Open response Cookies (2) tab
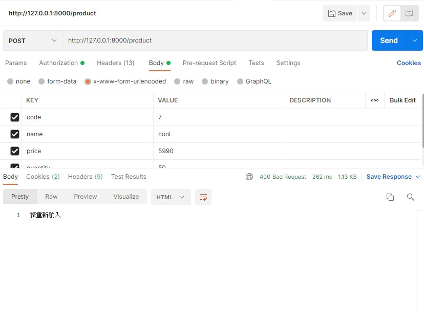 click(x=43, y=177)
